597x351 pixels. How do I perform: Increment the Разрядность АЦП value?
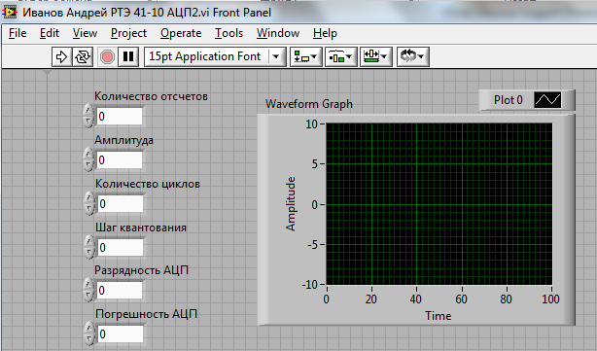[88, 285]
